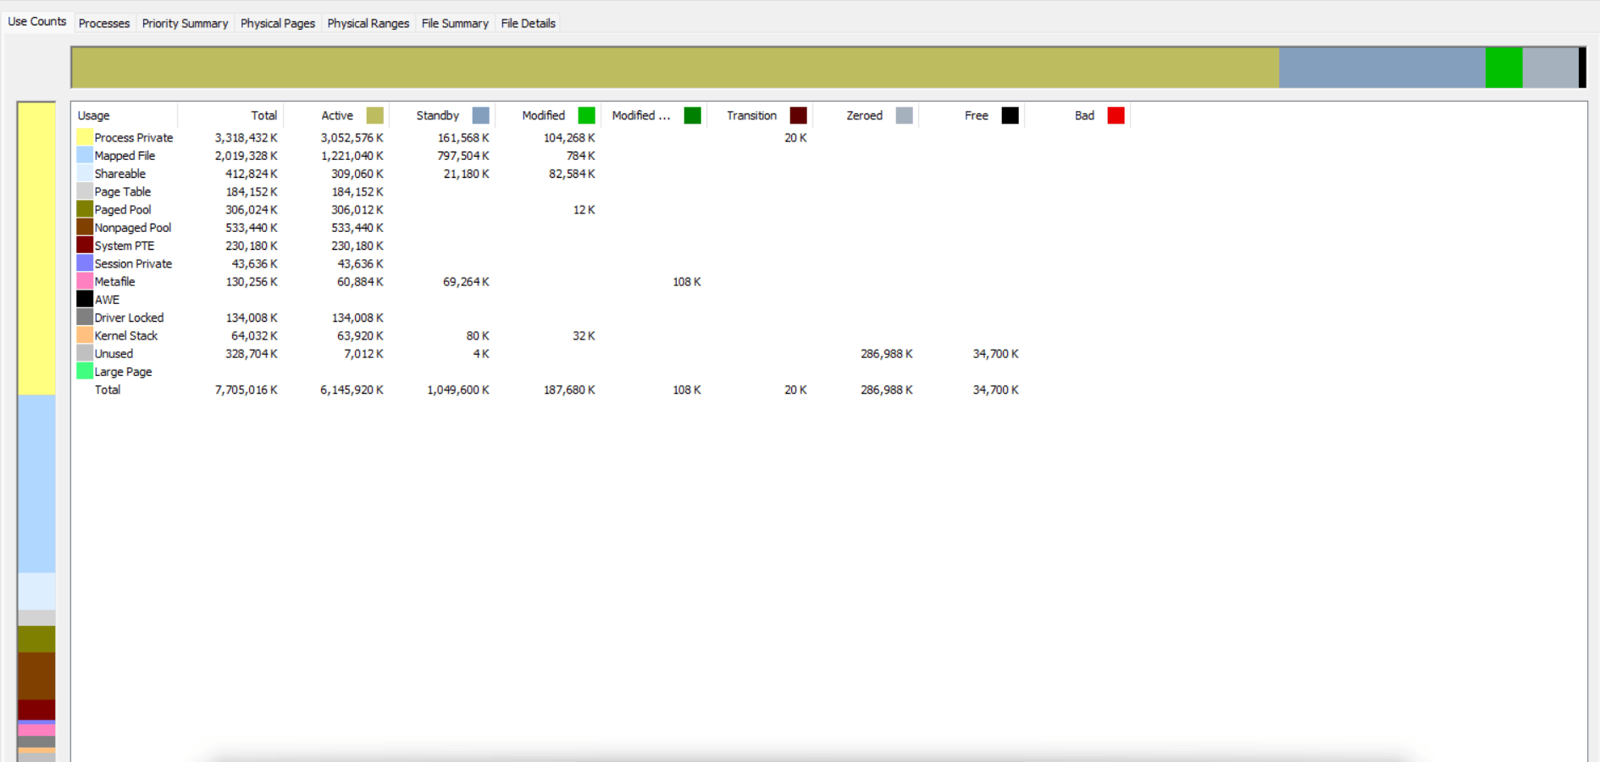Viewport: 1600px width, 762px height.
Task: Open the Processes tab
Action: (x=104, y=24)
